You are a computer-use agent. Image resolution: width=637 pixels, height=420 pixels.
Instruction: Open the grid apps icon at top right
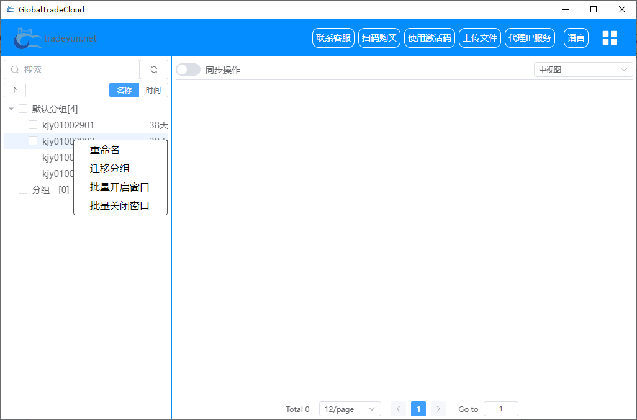pos(609,37)
